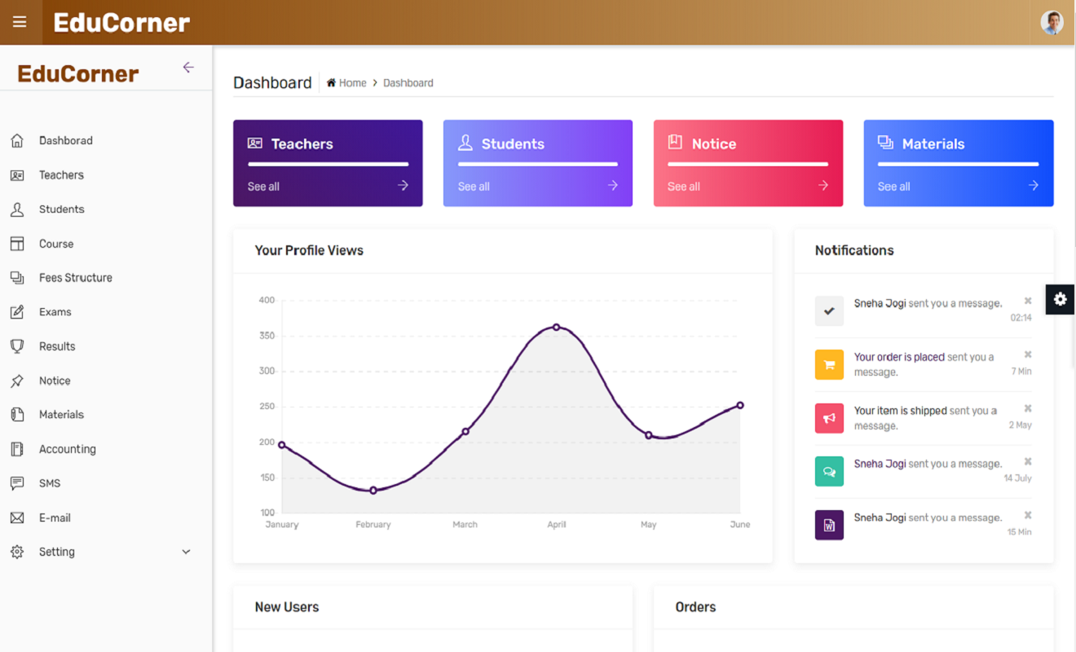This screenshot has width=1076, height=652.
Task: Dismiss the 'Your order is placed' notification
Action: (x=1028, y=355)
